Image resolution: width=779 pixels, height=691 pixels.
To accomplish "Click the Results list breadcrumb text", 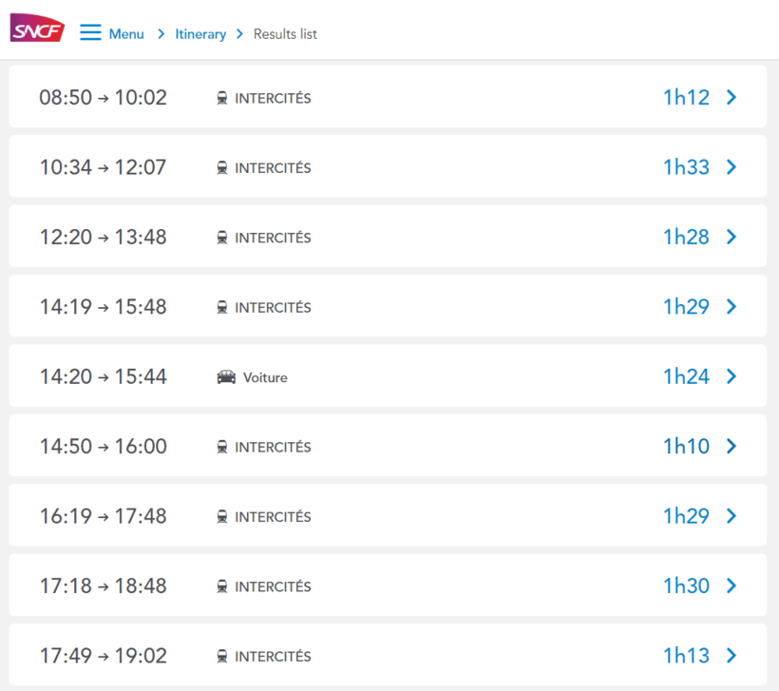I will point(285,34).
